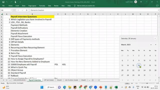Screen dimensions: 160x90
Task: Open Microsoft Edge from the taskbar
Action: (64, 87)
